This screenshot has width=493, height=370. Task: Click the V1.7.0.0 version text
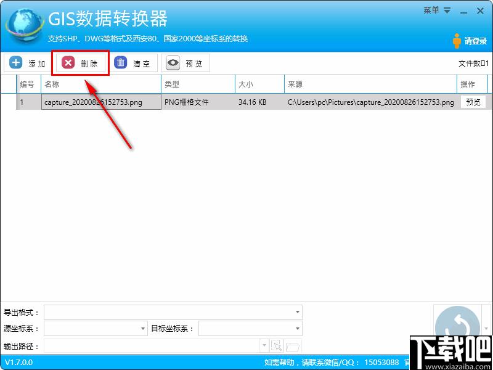19,362
